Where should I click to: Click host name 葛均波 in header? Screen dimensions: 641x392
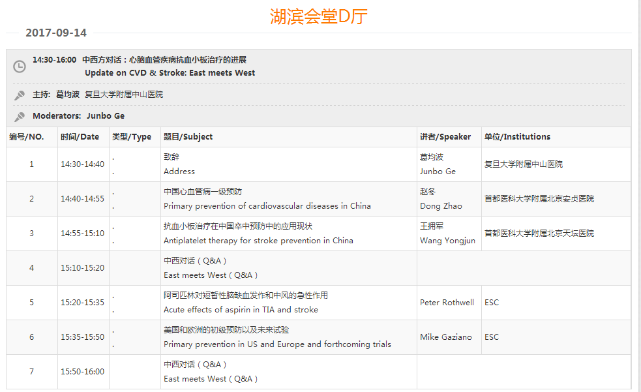(68, 95)
